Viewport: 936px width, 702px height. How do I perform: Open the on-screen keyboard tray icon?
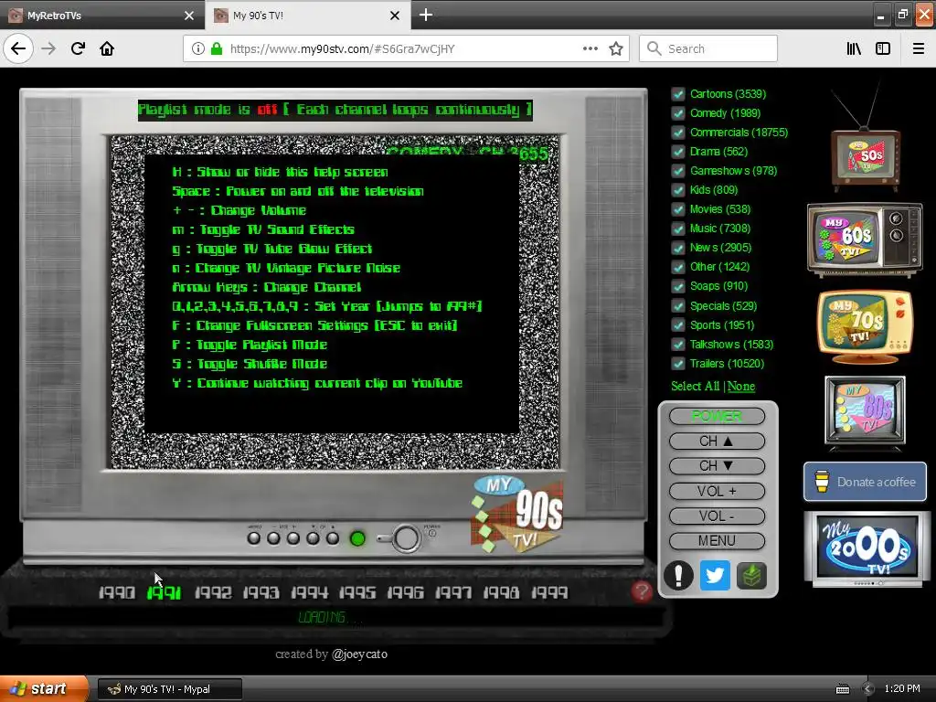click(x=843, y=689)
